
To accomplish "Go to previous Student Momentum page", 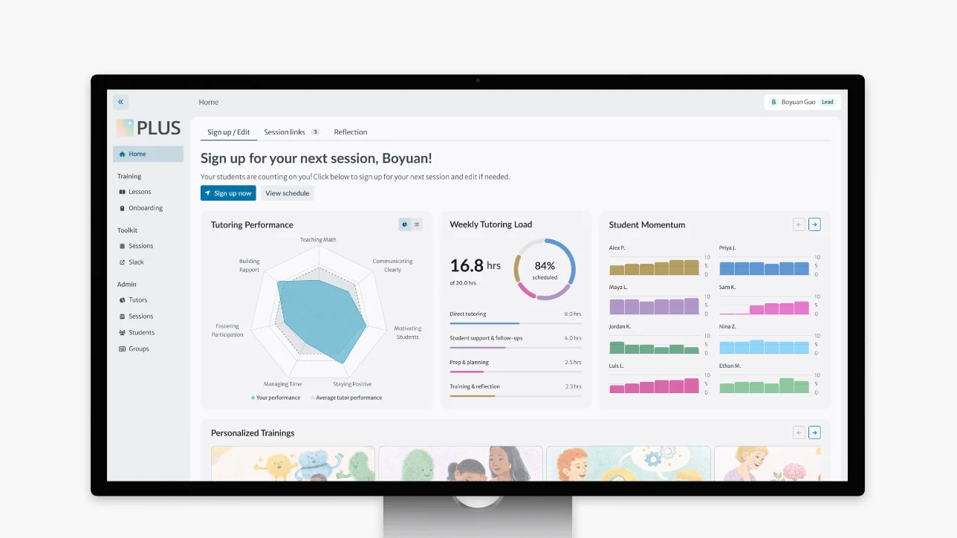I will click(x=799, y=224).
